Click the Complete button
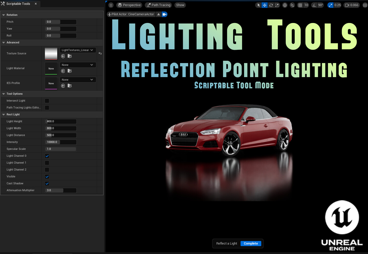Viewport: 368px width, 254px height. 251,244
